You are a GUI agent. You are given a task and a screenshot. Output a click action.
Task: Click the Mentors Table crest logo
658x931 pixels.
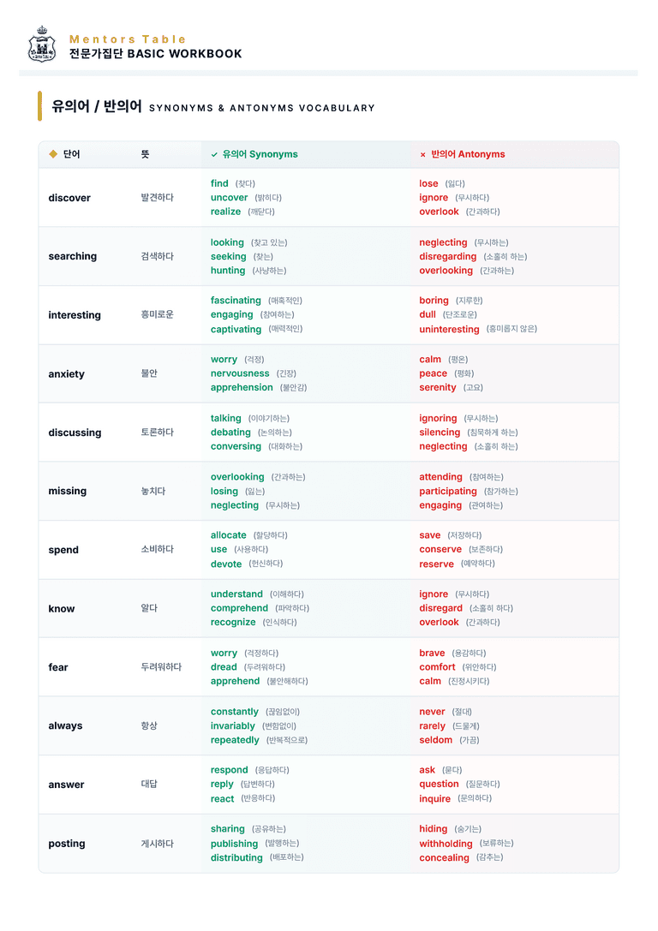point(42,45)
